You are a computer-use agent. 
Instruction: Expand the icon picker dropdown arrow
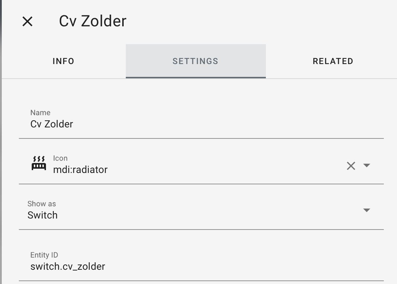pyautogui.click(x=367, y=165)
